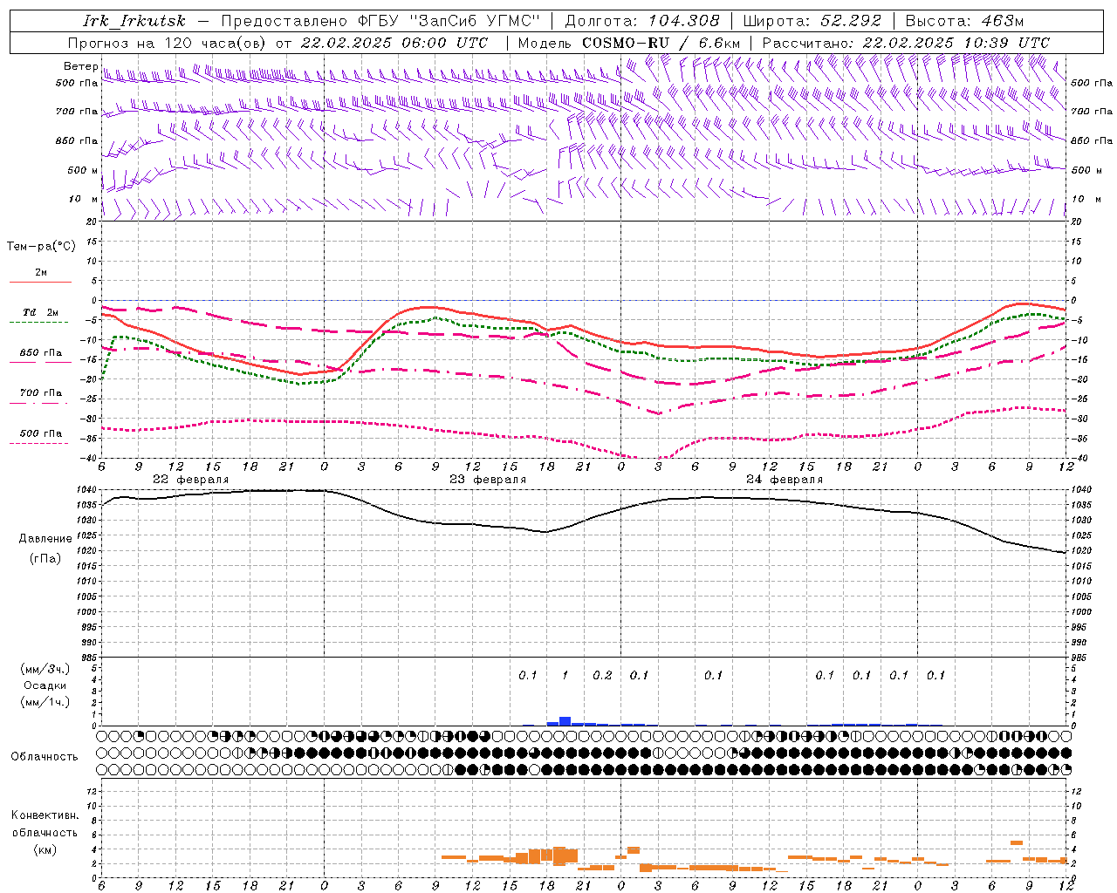
Task: Click the 22 февраля date label
Action: pos(190,480)
